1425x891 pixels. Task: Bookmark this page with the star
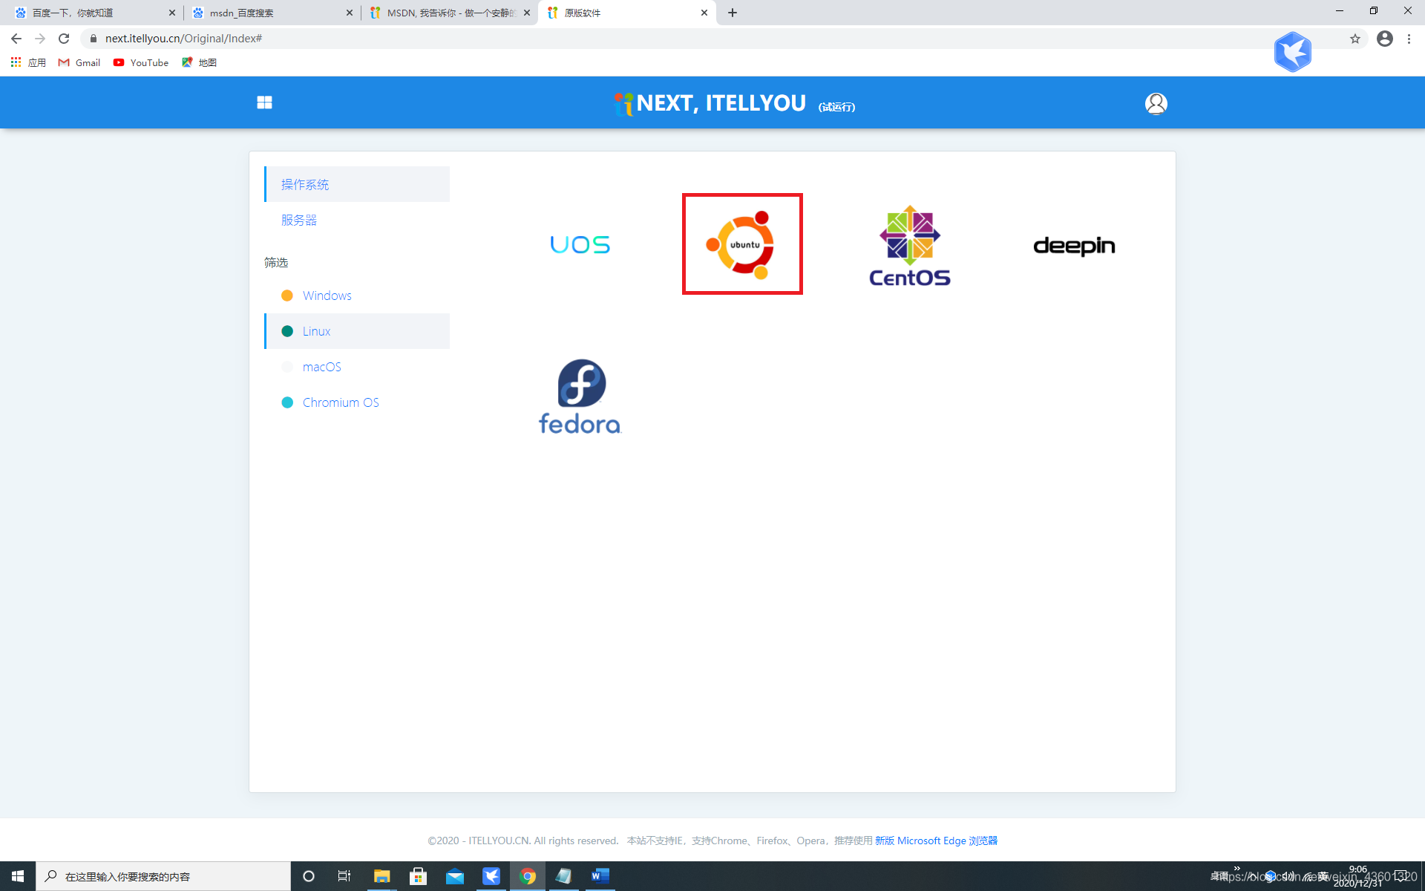(x=1355, y=39)
